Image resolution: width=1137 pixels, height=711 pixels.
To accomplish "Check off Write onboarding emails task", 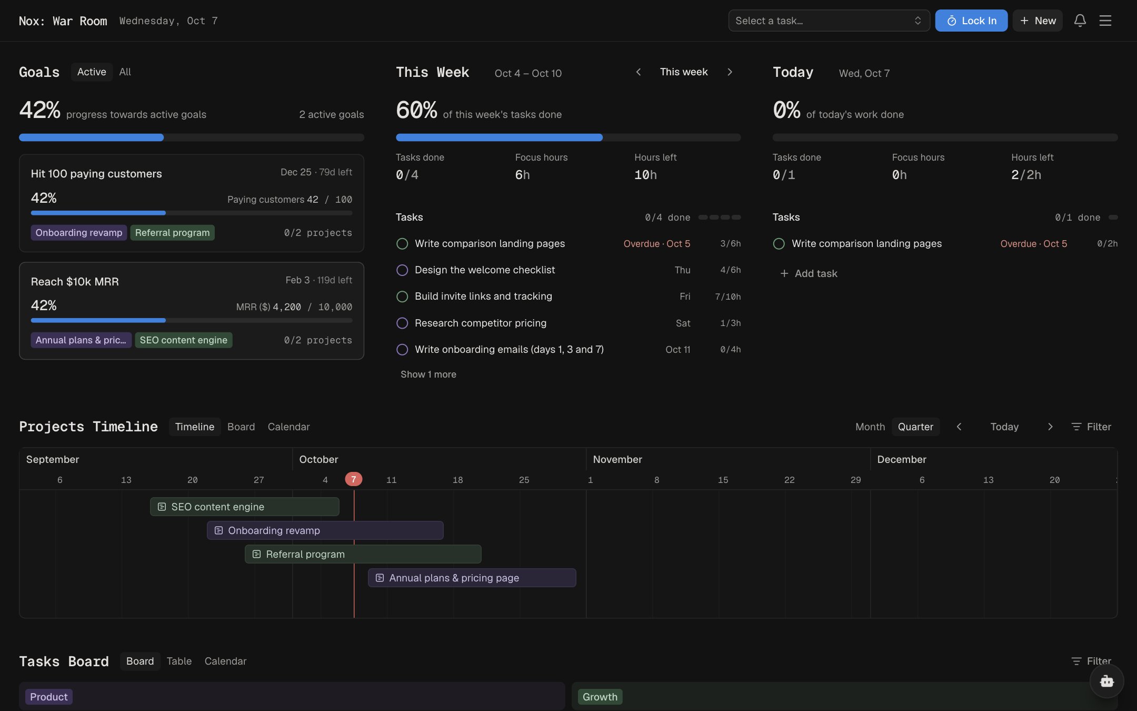I will pyautogui.click(x=402, y=350).
